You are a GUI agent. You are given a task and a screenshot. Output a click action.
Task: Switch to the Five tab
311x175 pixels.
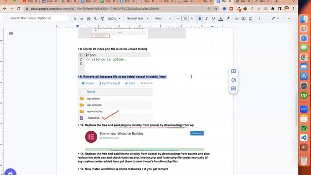point(108,1)
